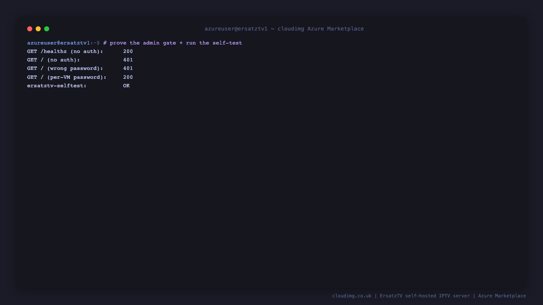Click the 200 status for /healthz
Screen dimensions: 543x305
128,52
